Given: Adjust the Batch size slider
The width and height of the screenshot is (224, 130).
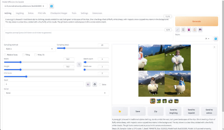Looking at the screenshot, I should tap(96, 70).
